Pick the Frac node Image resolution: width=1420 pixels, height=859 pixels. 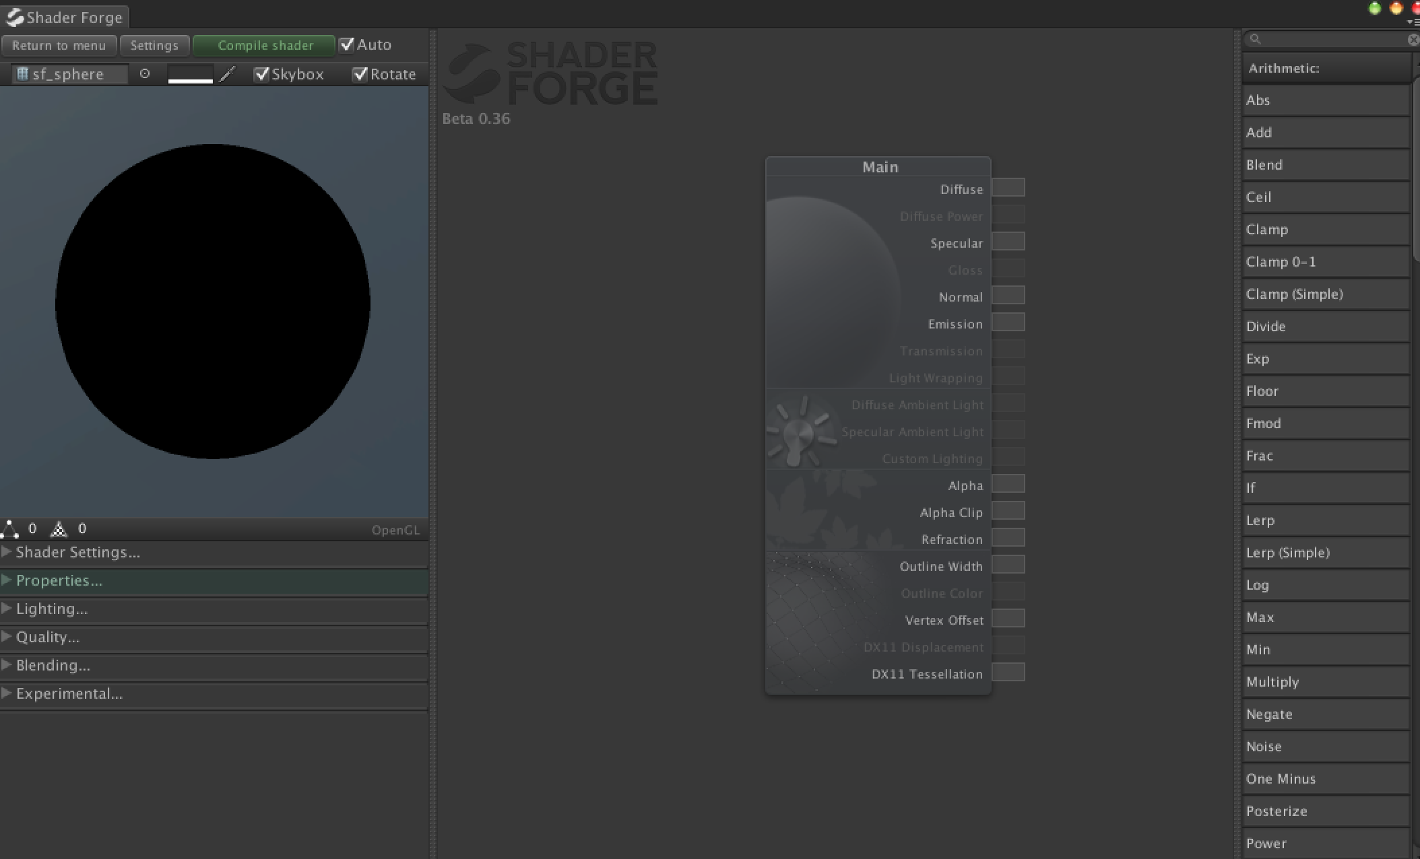point(1326,456)
